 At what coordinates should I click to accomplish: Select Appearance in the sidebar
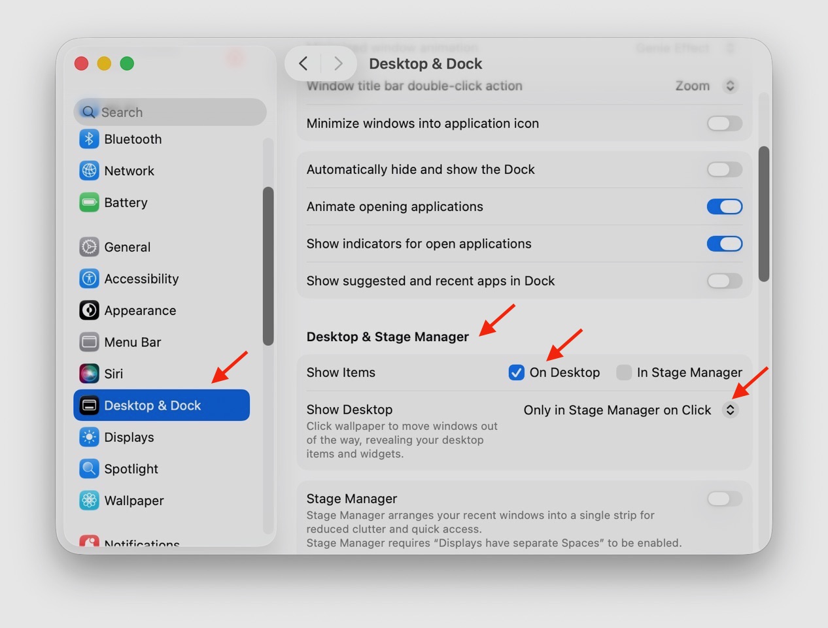(140, 310)
